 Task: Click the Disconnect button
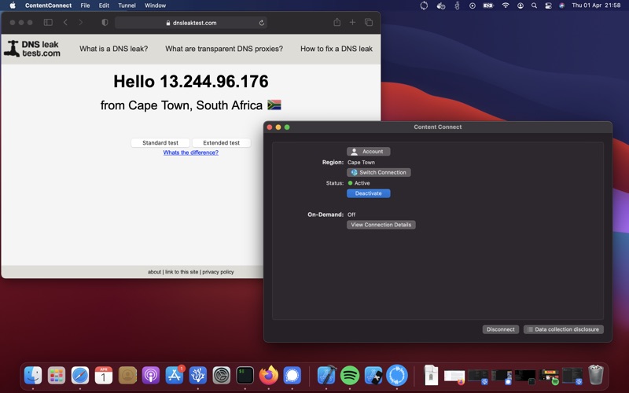[500, 329]
